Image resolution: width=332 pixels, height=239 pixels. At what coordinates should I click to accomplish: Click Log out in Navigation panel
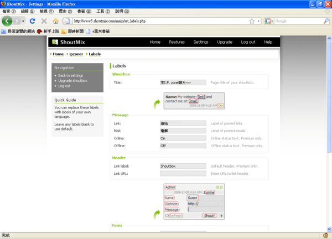(x=64, y=86)
